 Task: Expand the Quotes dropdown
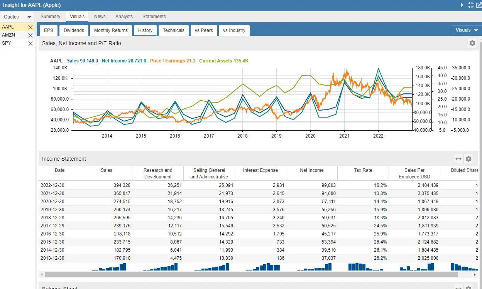click(x=29, y=17)
